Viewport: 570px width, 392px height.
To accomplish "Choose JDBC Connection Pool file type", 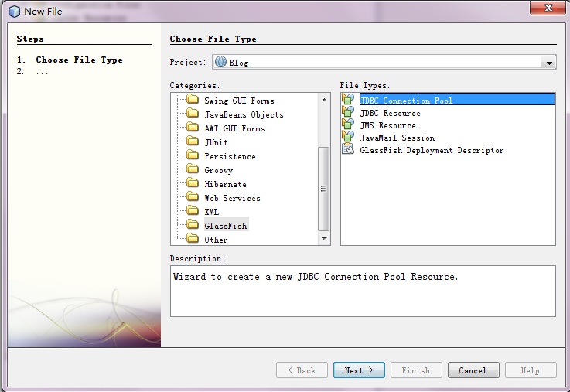I will click(x=457, y=99).
